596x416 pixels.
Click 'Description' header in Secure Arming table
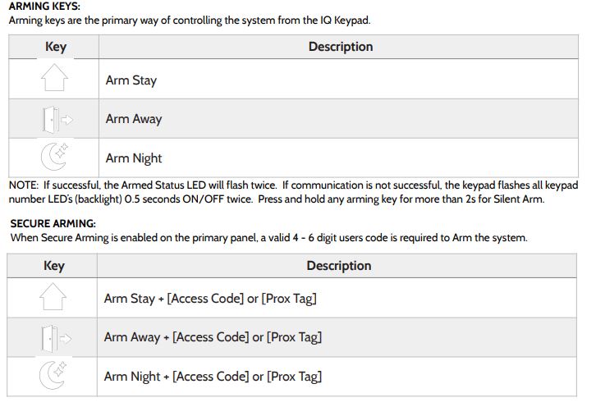(x=339, y=266)
